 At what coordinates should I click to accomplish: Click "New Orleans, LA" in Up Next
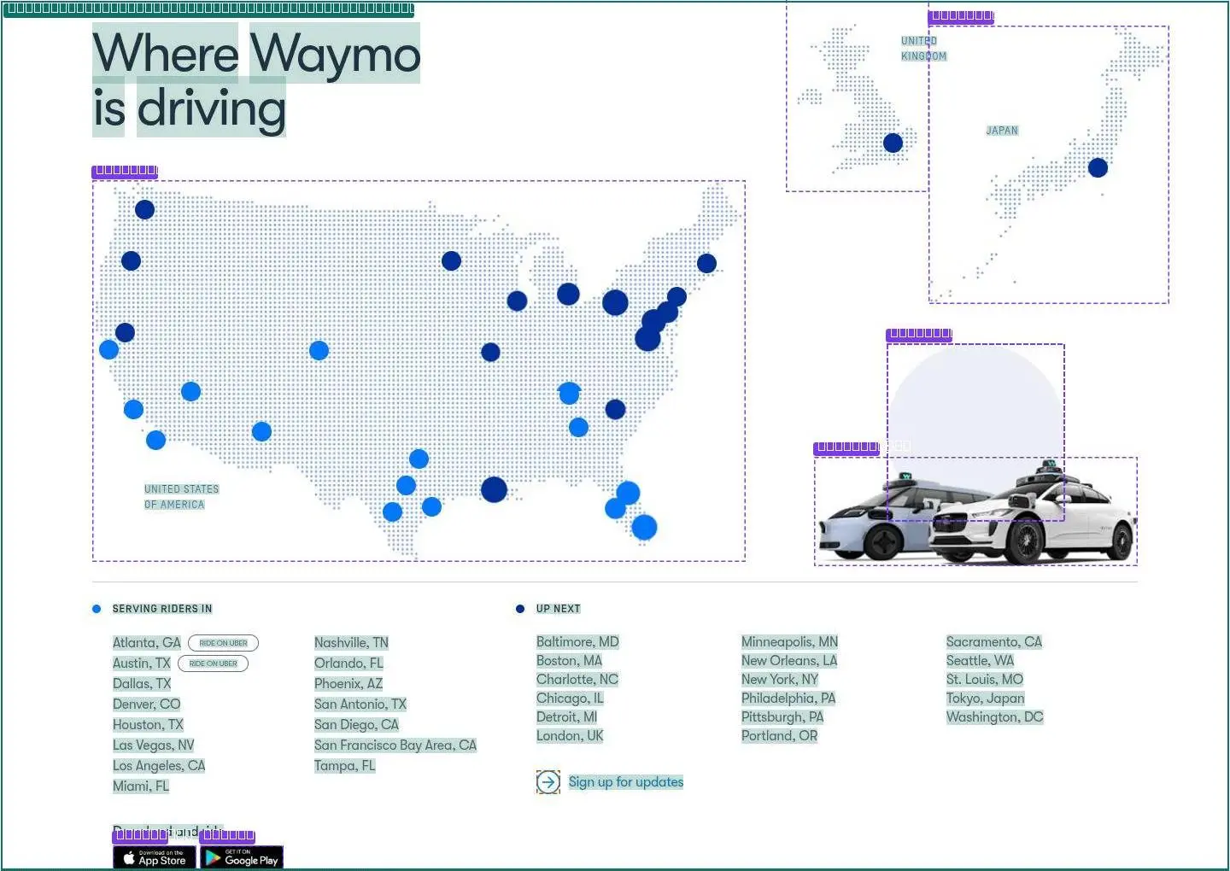pos(789,661)
